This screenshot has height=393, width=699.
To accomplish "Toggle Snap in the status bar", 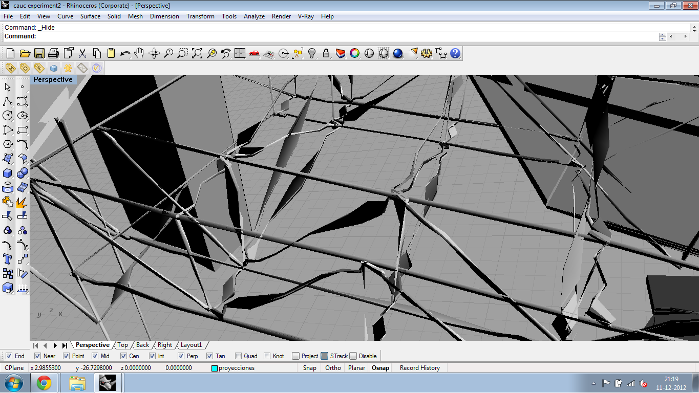I will coord(309,368).
